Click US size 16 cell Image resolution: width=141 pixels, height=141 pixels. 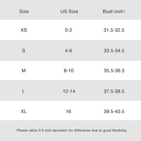[x=68, y=112]
